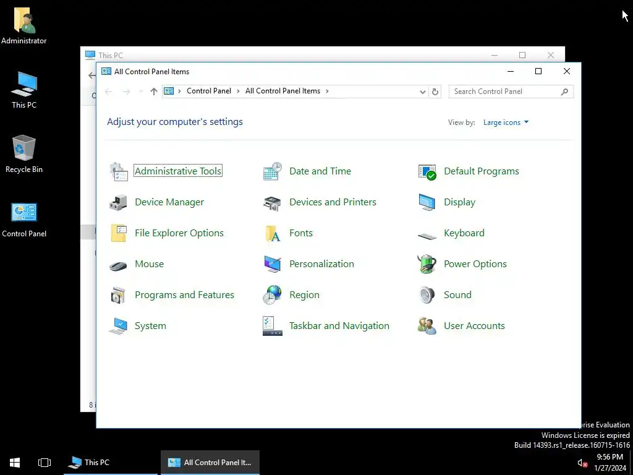Click the System computer icon

[119, 325]
